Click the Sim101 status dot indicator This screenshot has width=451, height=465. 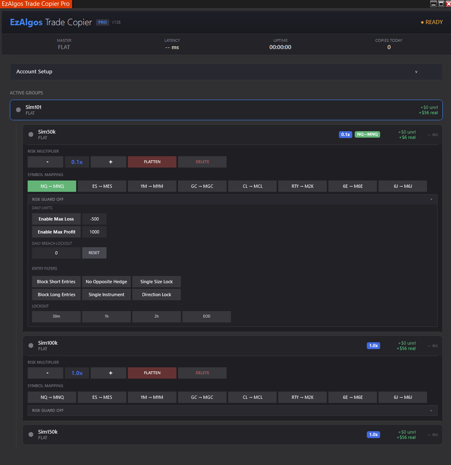click(18, 110)
